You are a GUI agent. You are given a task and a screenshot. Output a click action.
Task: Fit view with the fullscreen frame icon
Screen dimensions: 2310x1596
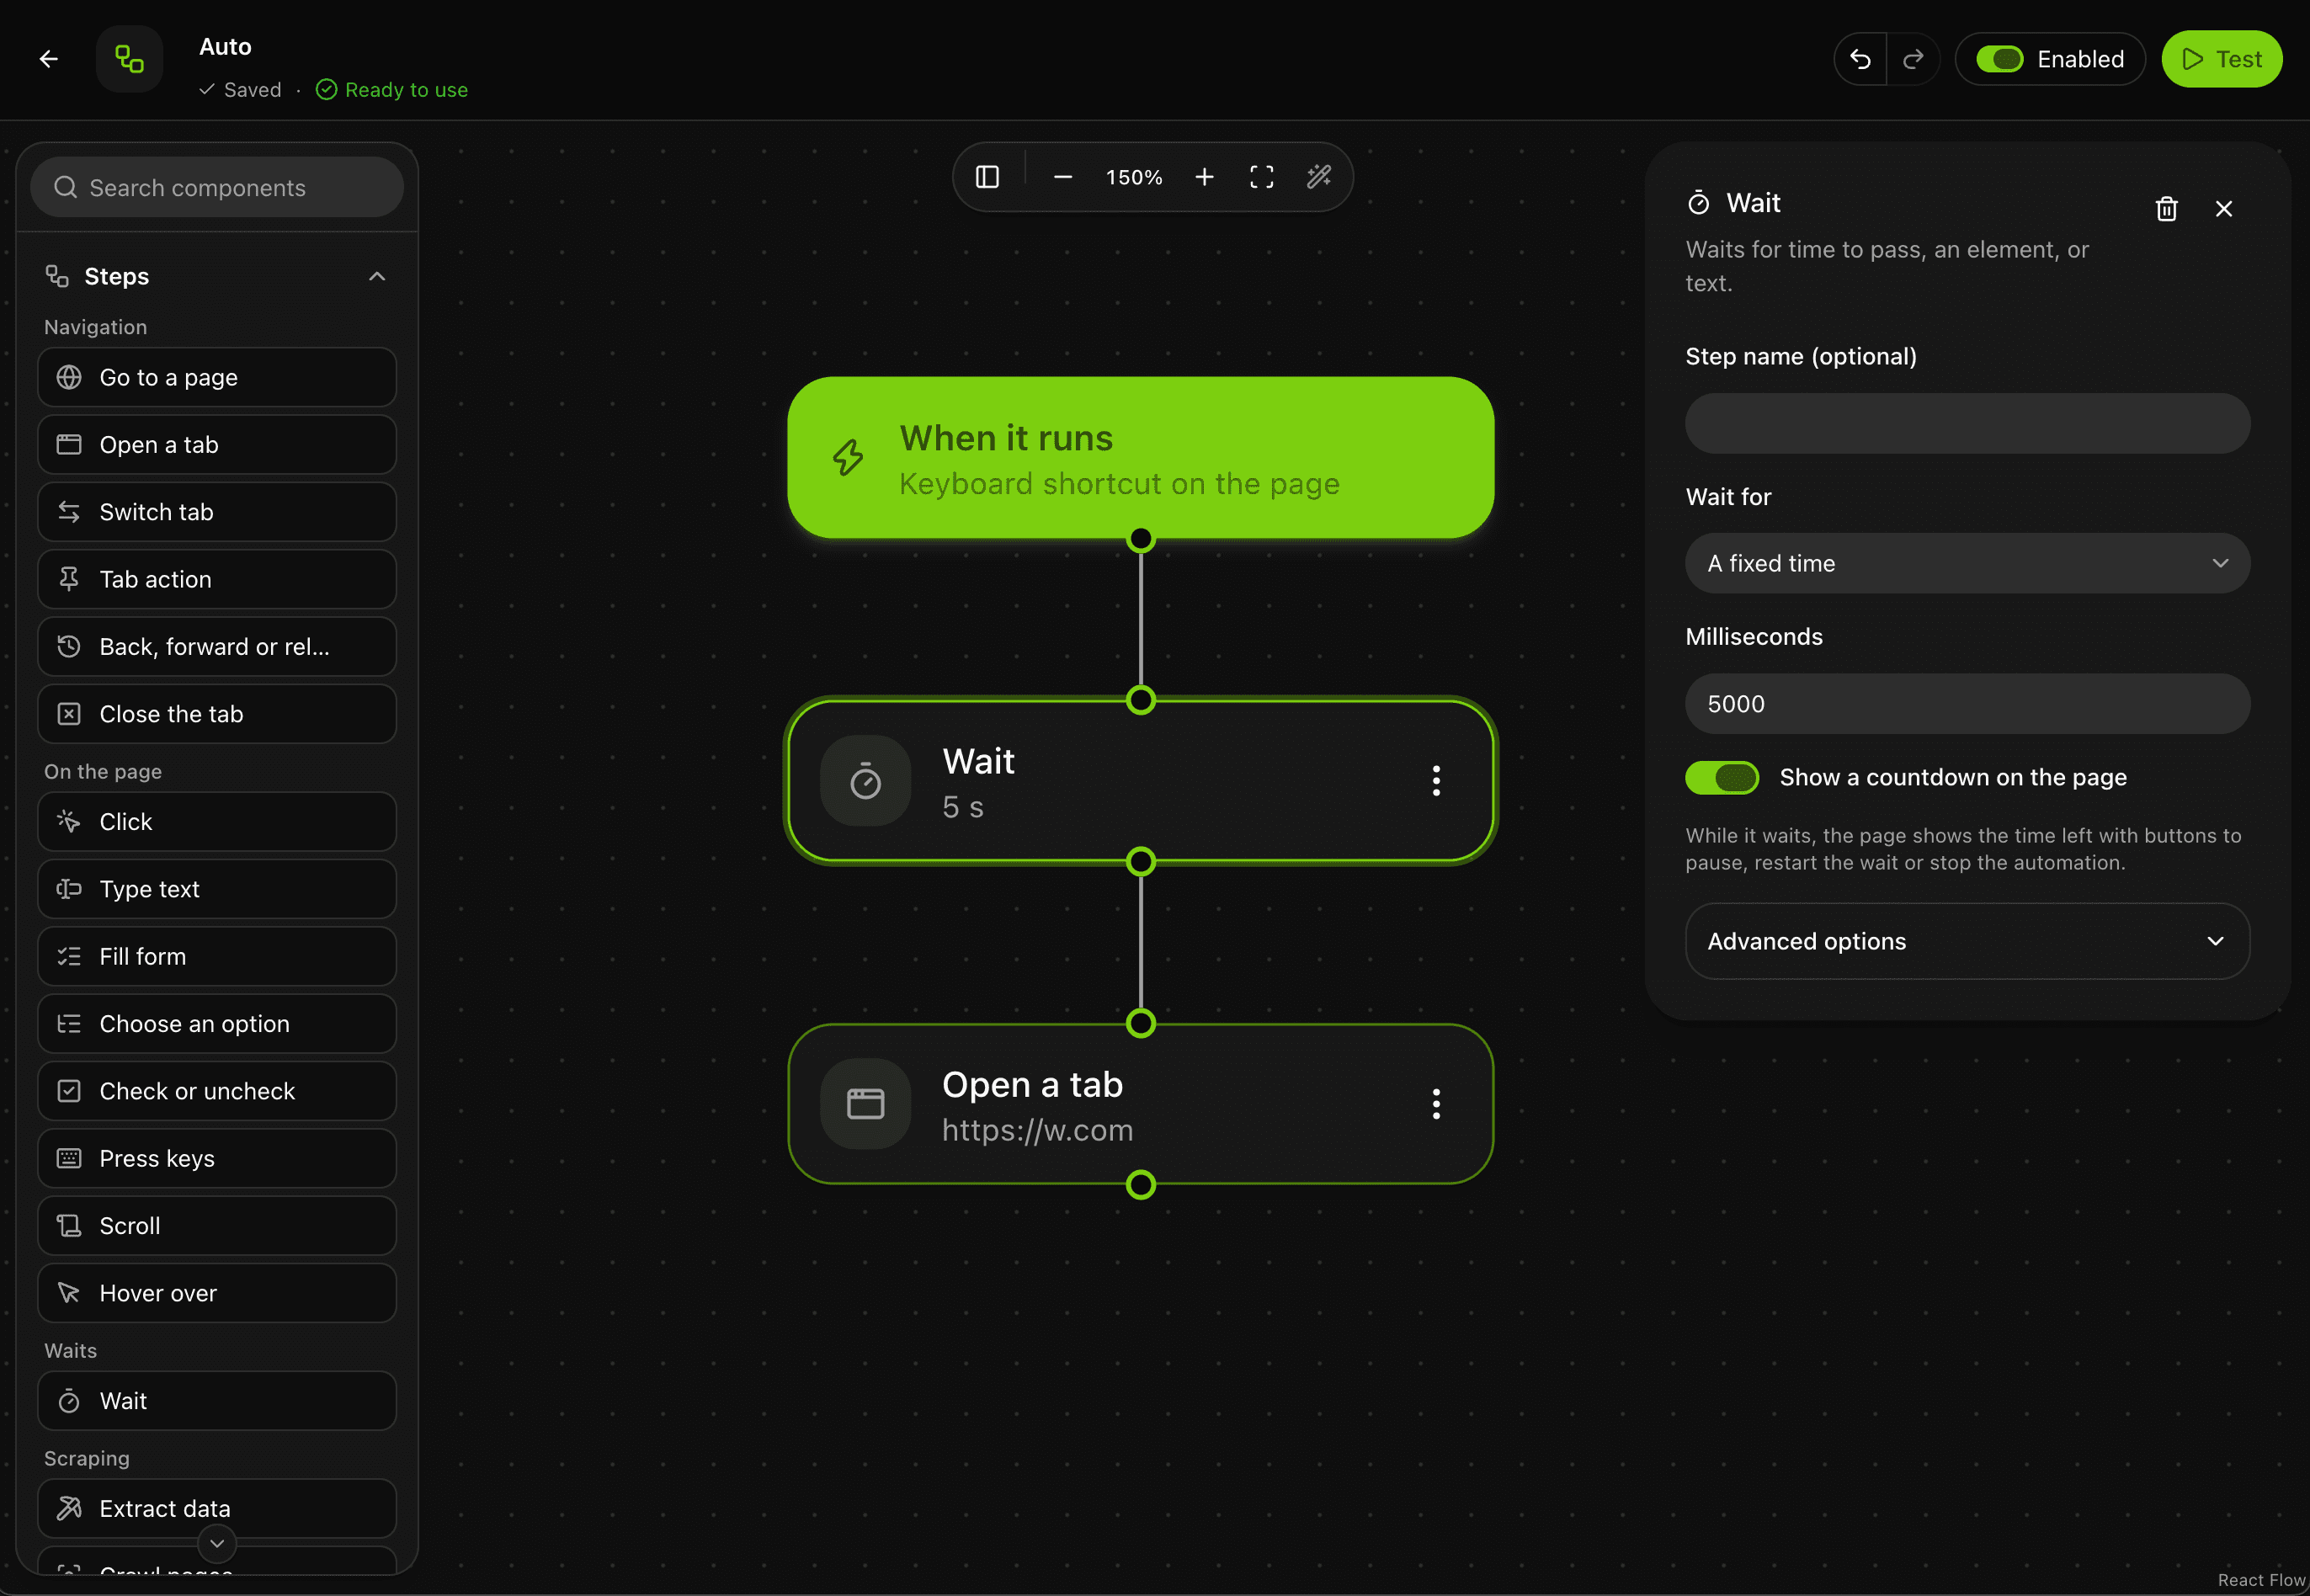[1261, 177]
